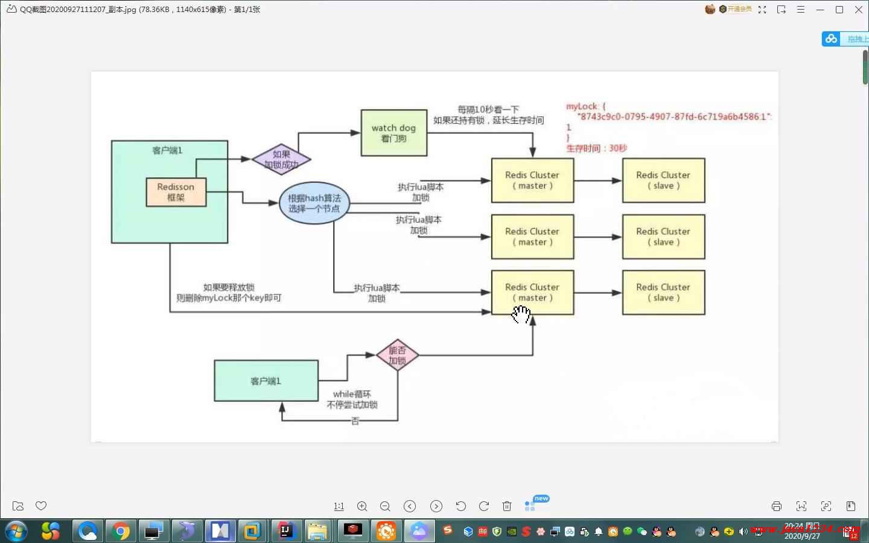869x543 pixels.
Task: Click the Sogou input S icon in the taskbar
Action: (448, 530)
